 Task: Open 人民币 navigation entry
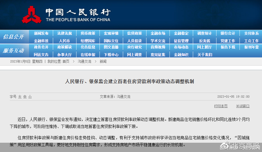(64, 41)
